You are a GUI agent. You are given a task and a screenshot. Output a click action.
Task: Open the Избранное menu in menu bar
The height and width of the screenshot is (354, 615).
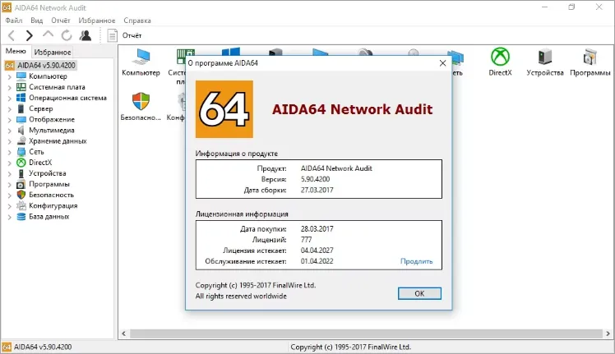click(97, 21)
